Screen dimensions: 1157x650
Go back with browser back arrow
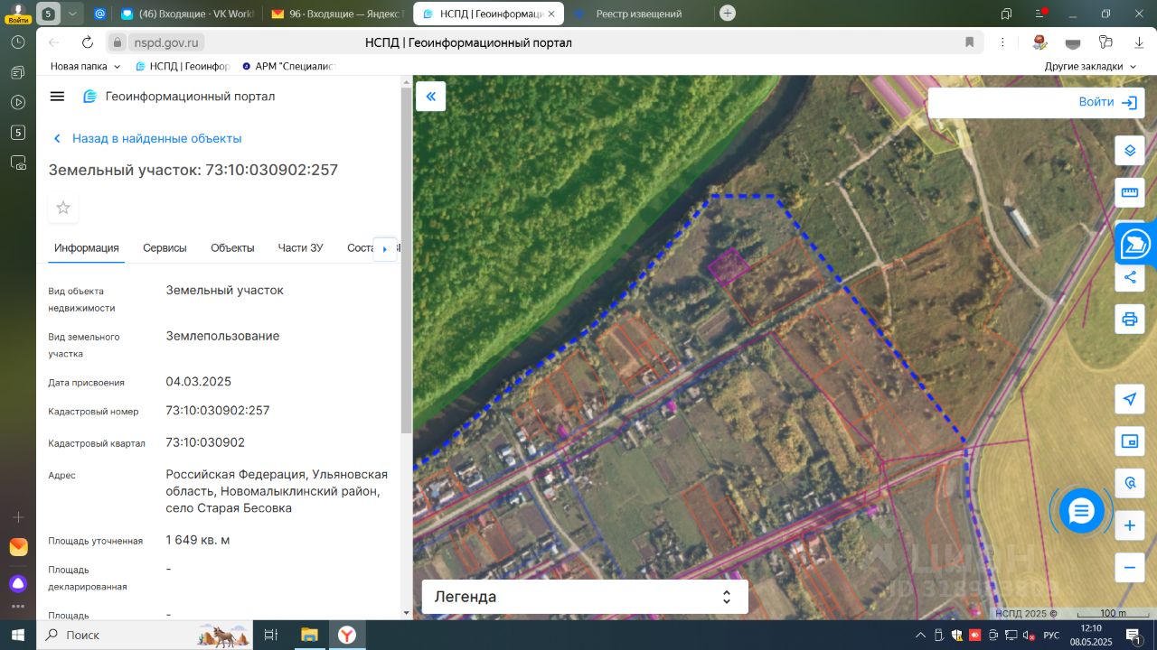53,42
